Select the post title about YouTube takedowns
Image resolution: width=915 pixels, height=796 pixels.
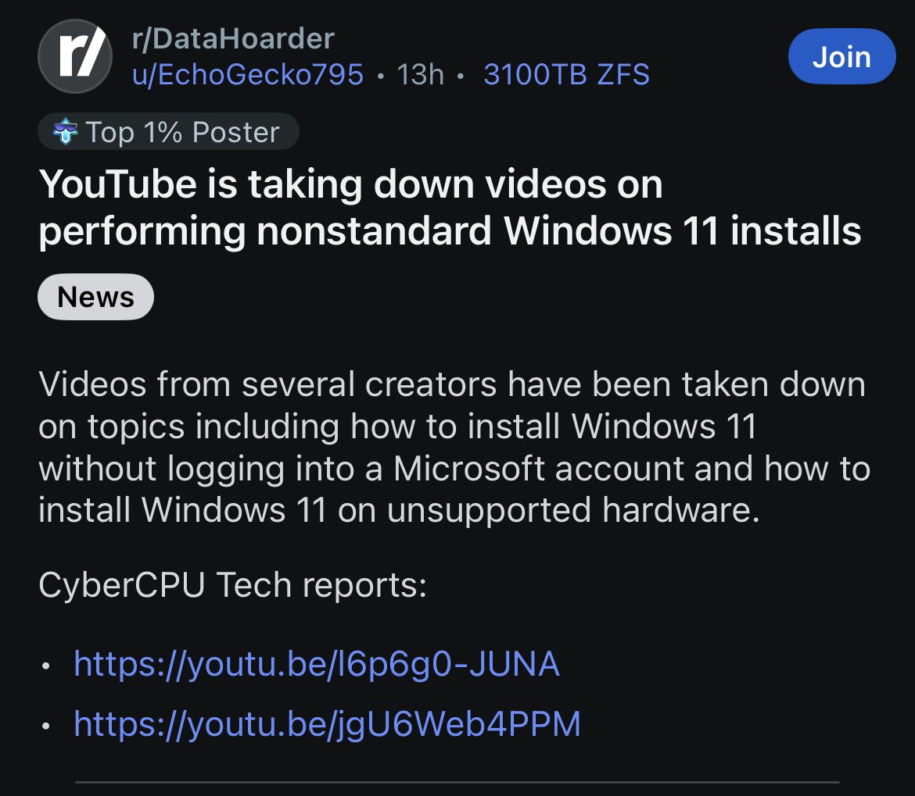pos(450,207)
